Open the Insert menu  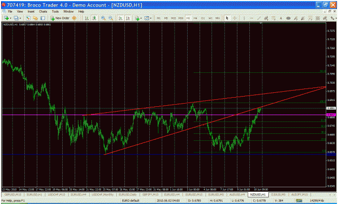click(x=31, y=12)
